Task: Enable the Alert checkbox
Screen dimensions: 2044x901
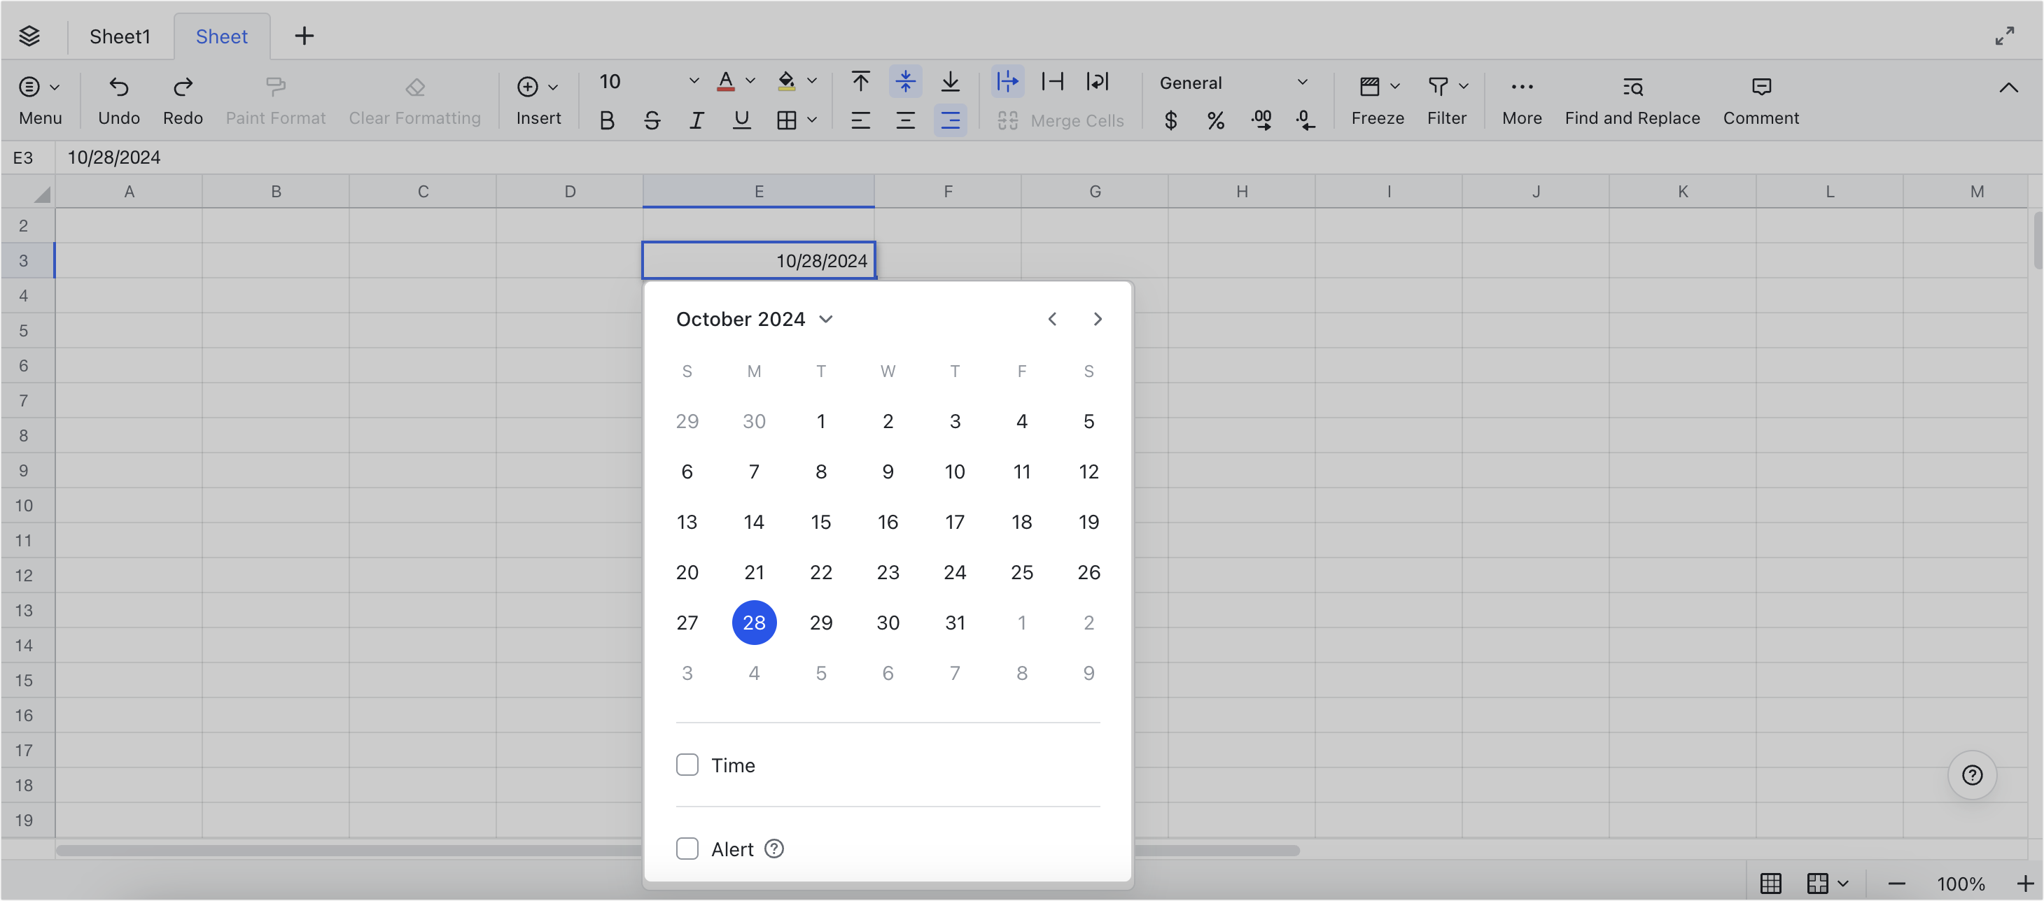Action: [687, 849]
